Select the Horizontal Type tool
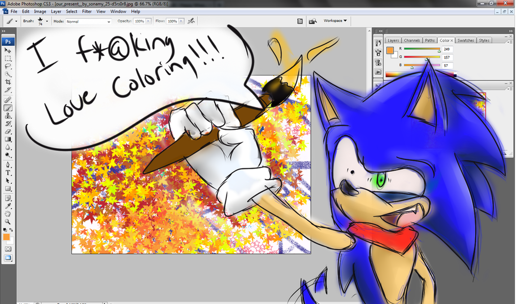The image size is (522, 304). point(8,173)
